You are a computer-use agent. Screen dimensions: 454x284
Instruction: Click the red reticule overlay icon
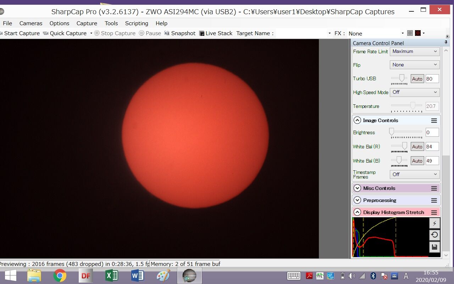[418, 33]
